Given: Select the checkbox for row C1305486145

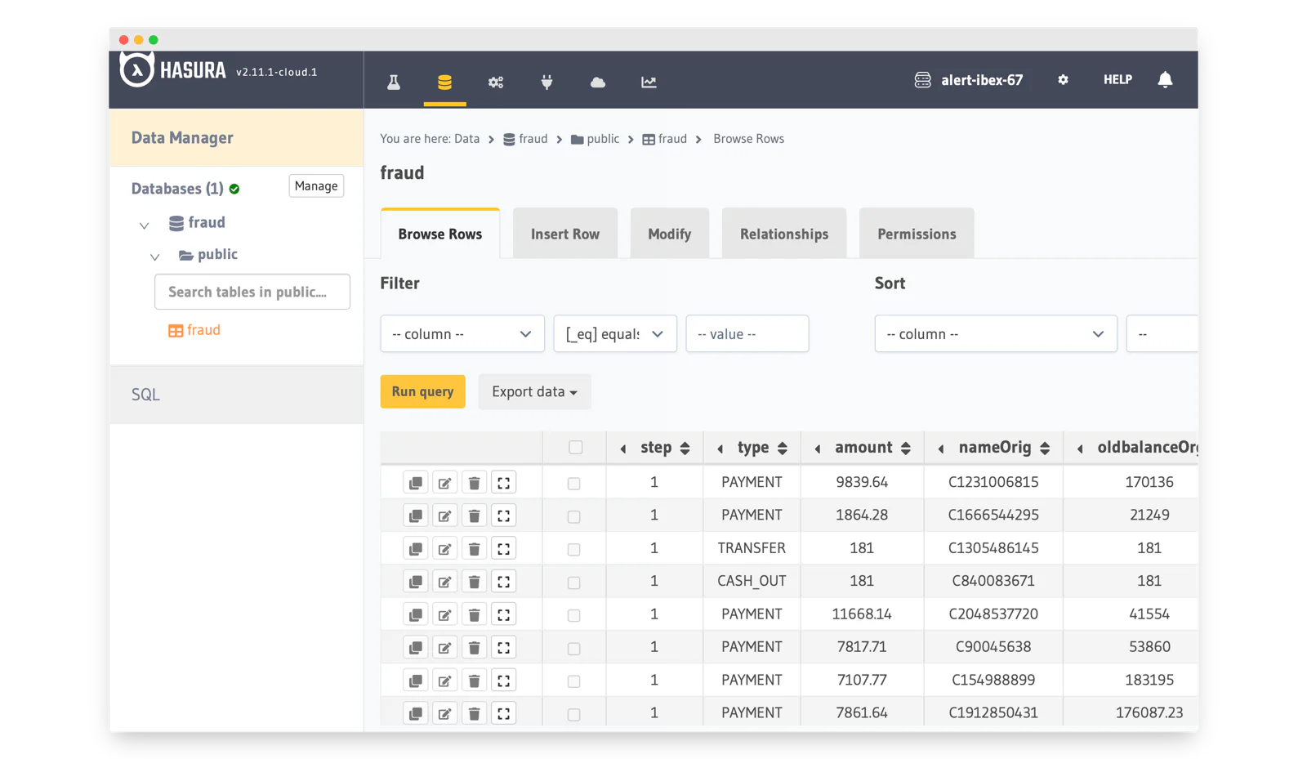Looking at the screenshot, I should tap(573, 550).
